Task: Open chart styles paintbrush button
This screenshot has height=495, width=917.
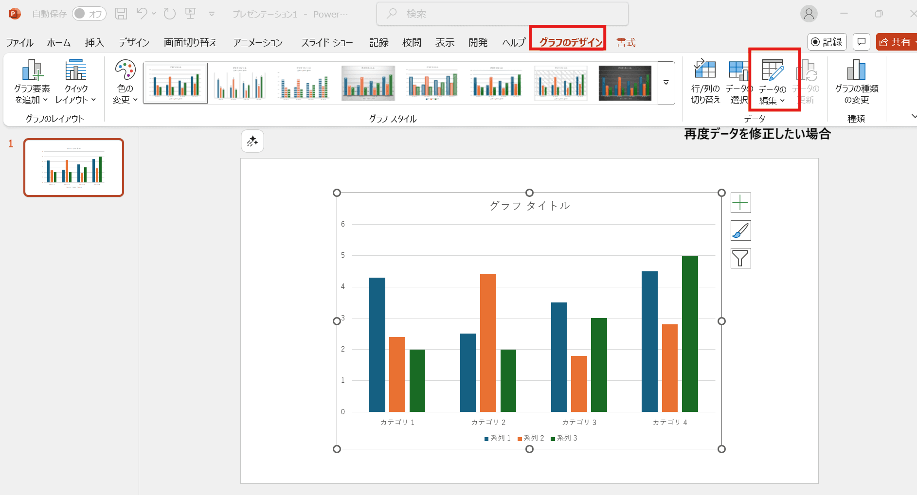Action: coord(740,230)
